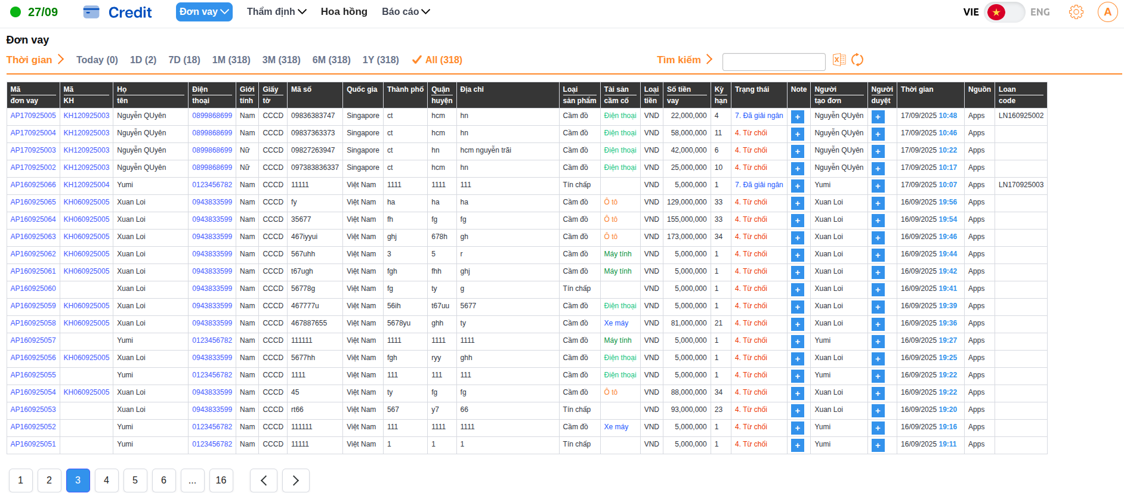This screenshot has width=1124, height=499.
Task: Select the 1M (318) filter tab
Action: 231,60
